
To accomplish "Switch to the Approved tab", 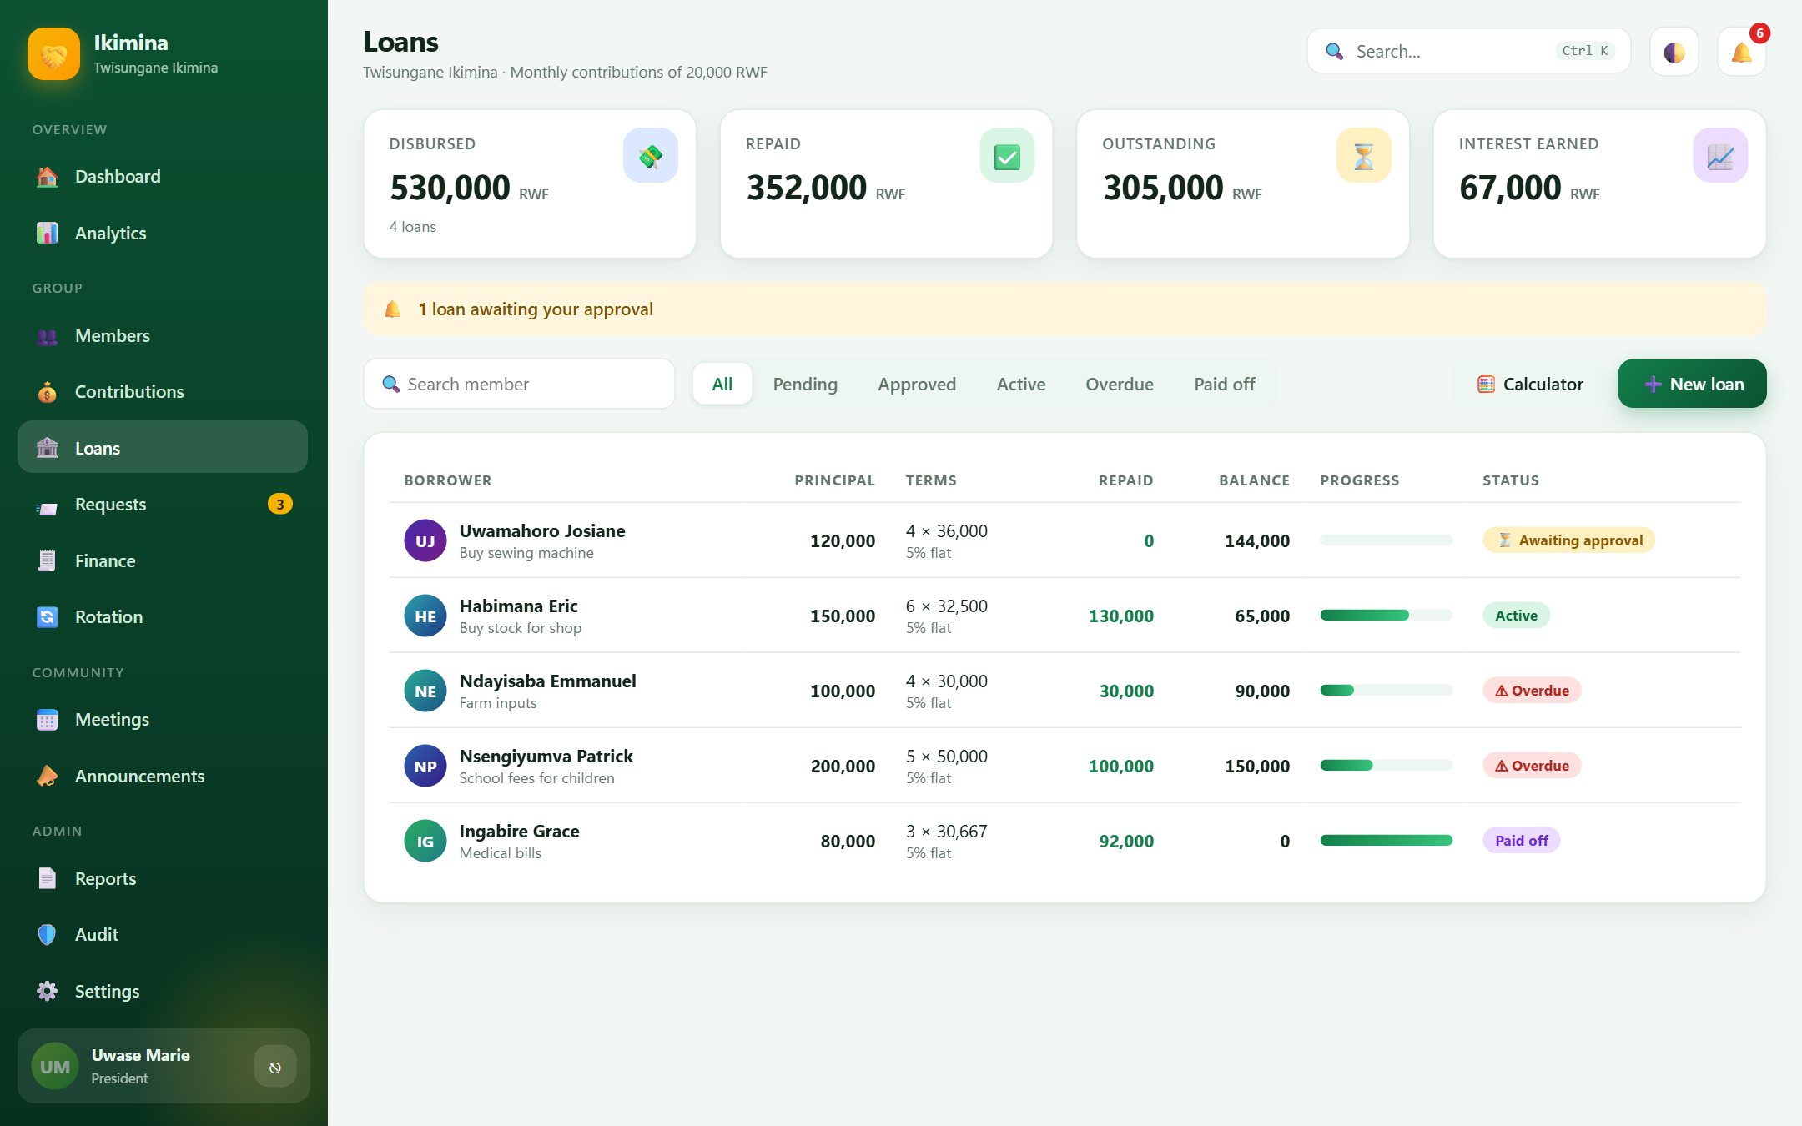I will (917, 384).
